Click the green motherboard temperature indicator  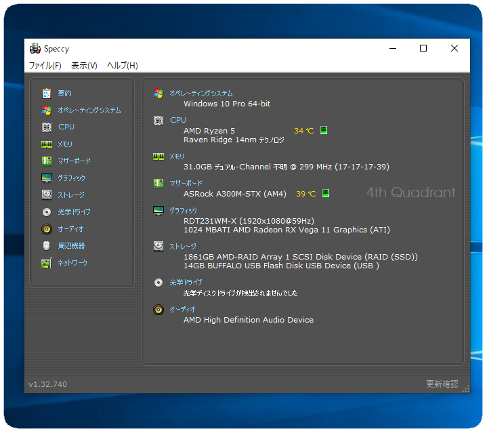(326, 193)
